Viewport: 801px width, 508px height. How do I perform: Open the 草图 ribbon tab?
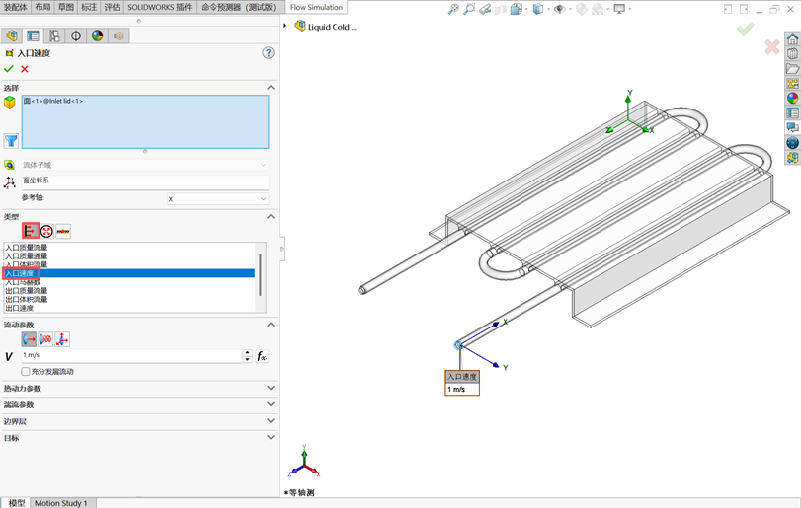point(66,7)
